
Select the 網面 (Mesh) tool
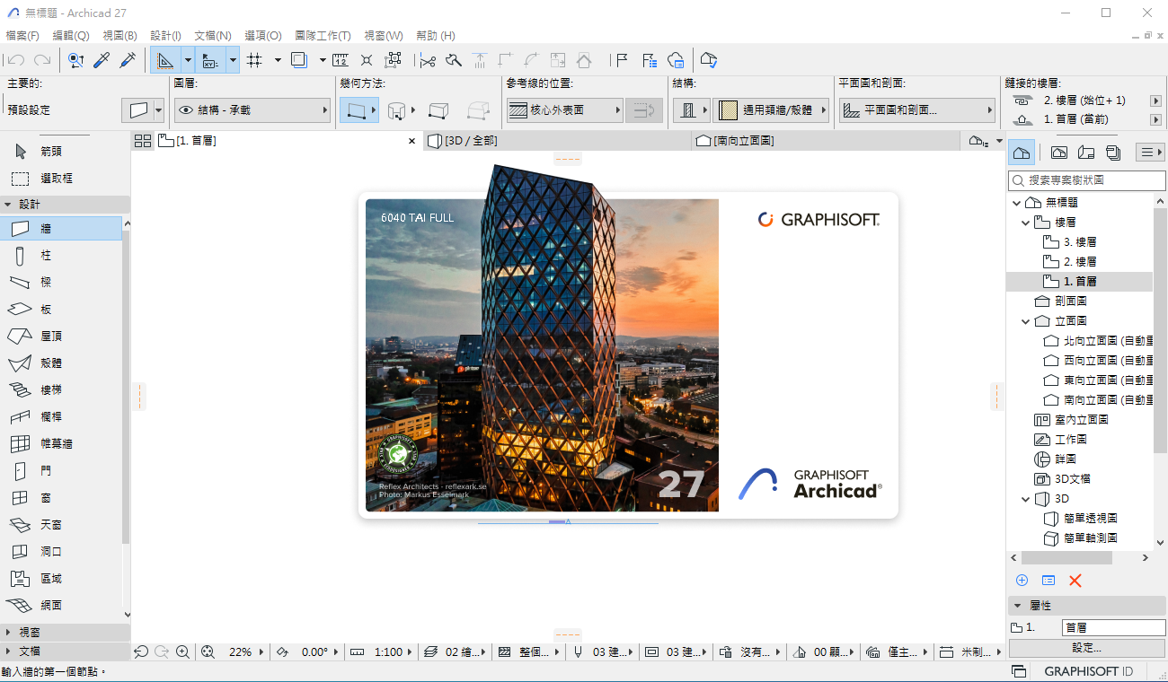click(61, 605)
